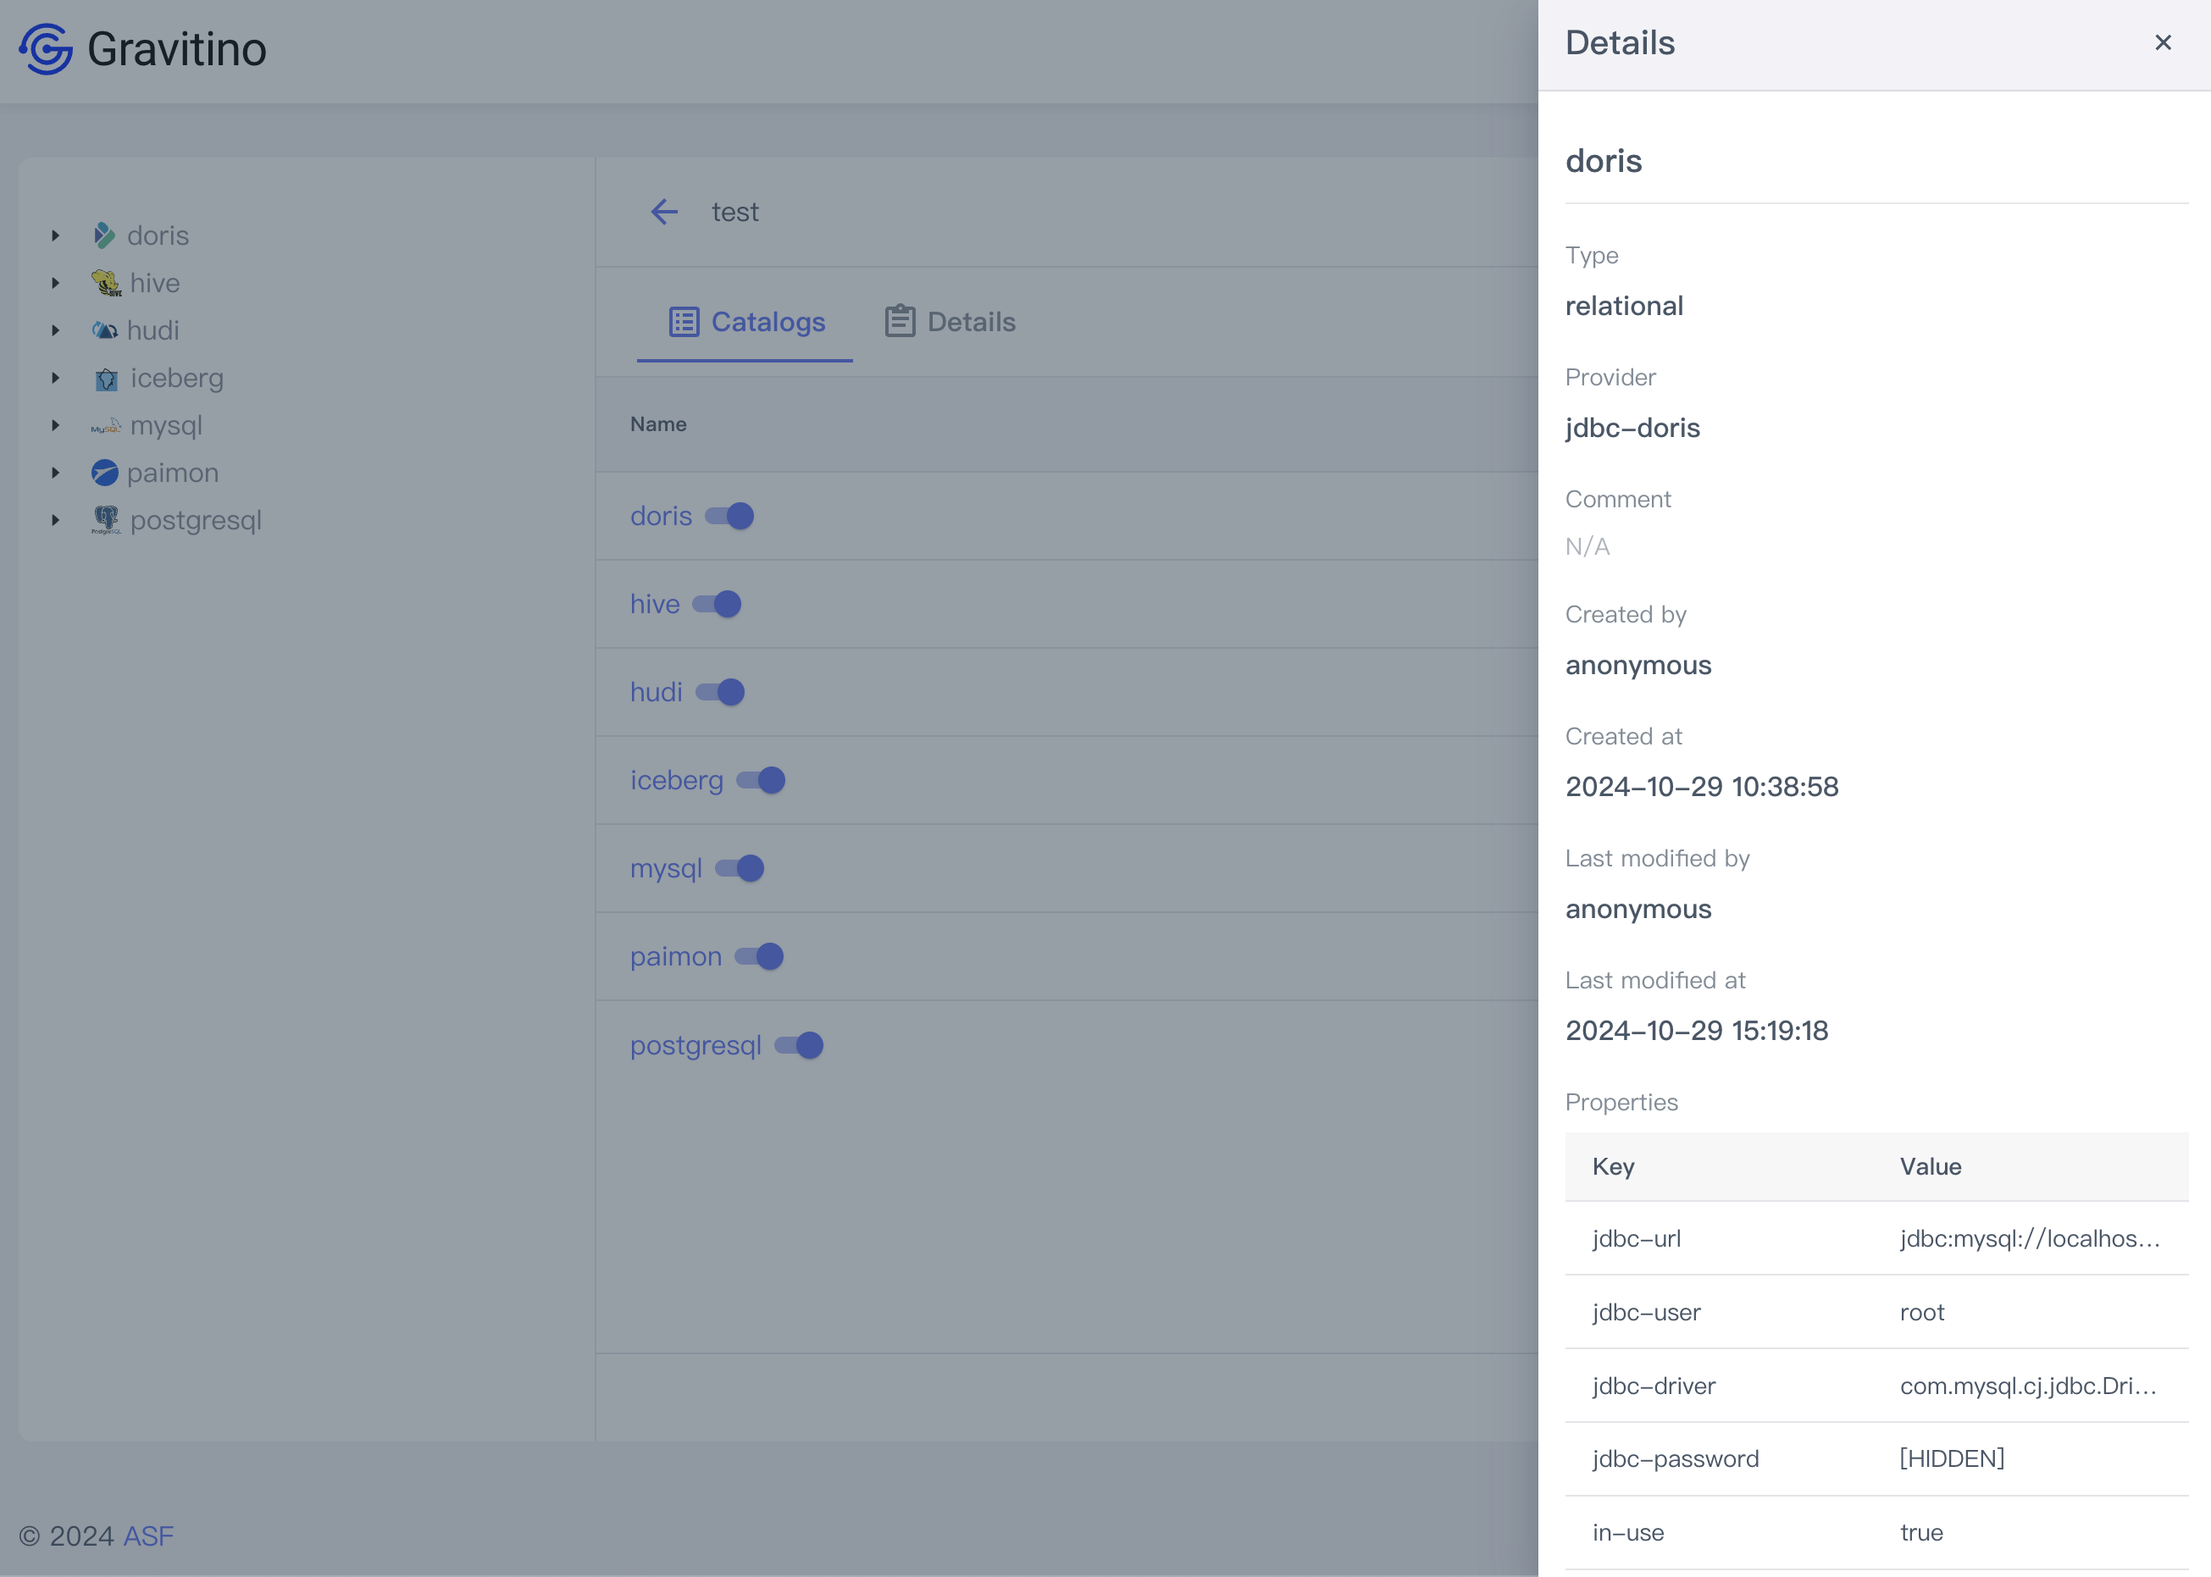Open the Details tab
2211x1577 pixels.
click(950, 323)
